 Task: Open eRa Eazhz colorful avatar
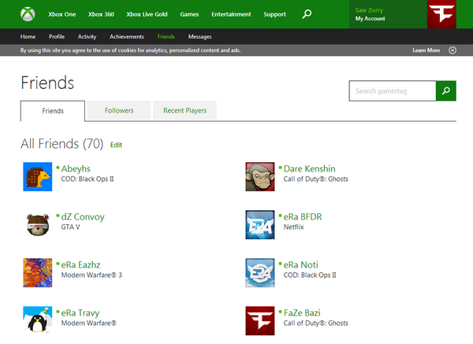click(37, 272)
